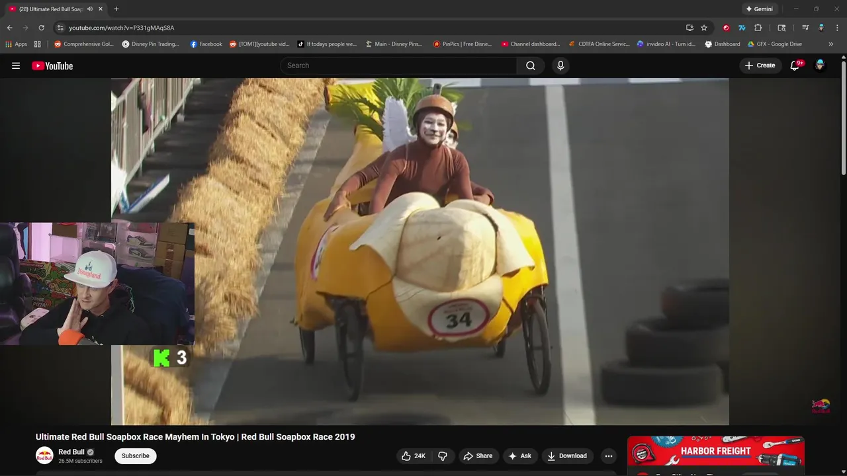Open the Extensions puzzle icon
The height and width of the screenshot is (476, 847).
(x=758, y=28)
